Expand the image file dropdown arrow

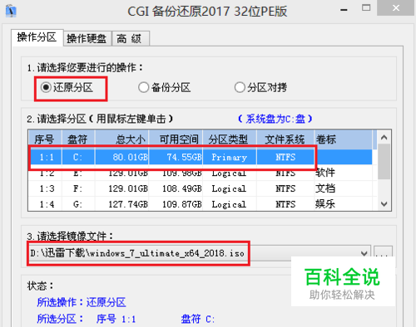pyautogui.click(x=364, y=253)
